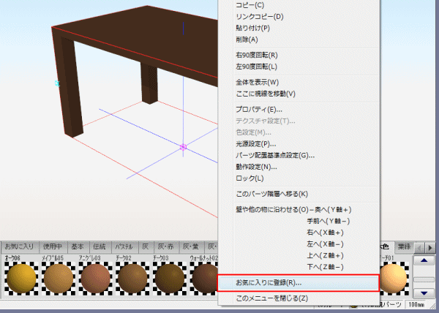Switch to the 使用中 materials tab

(53, 246)
